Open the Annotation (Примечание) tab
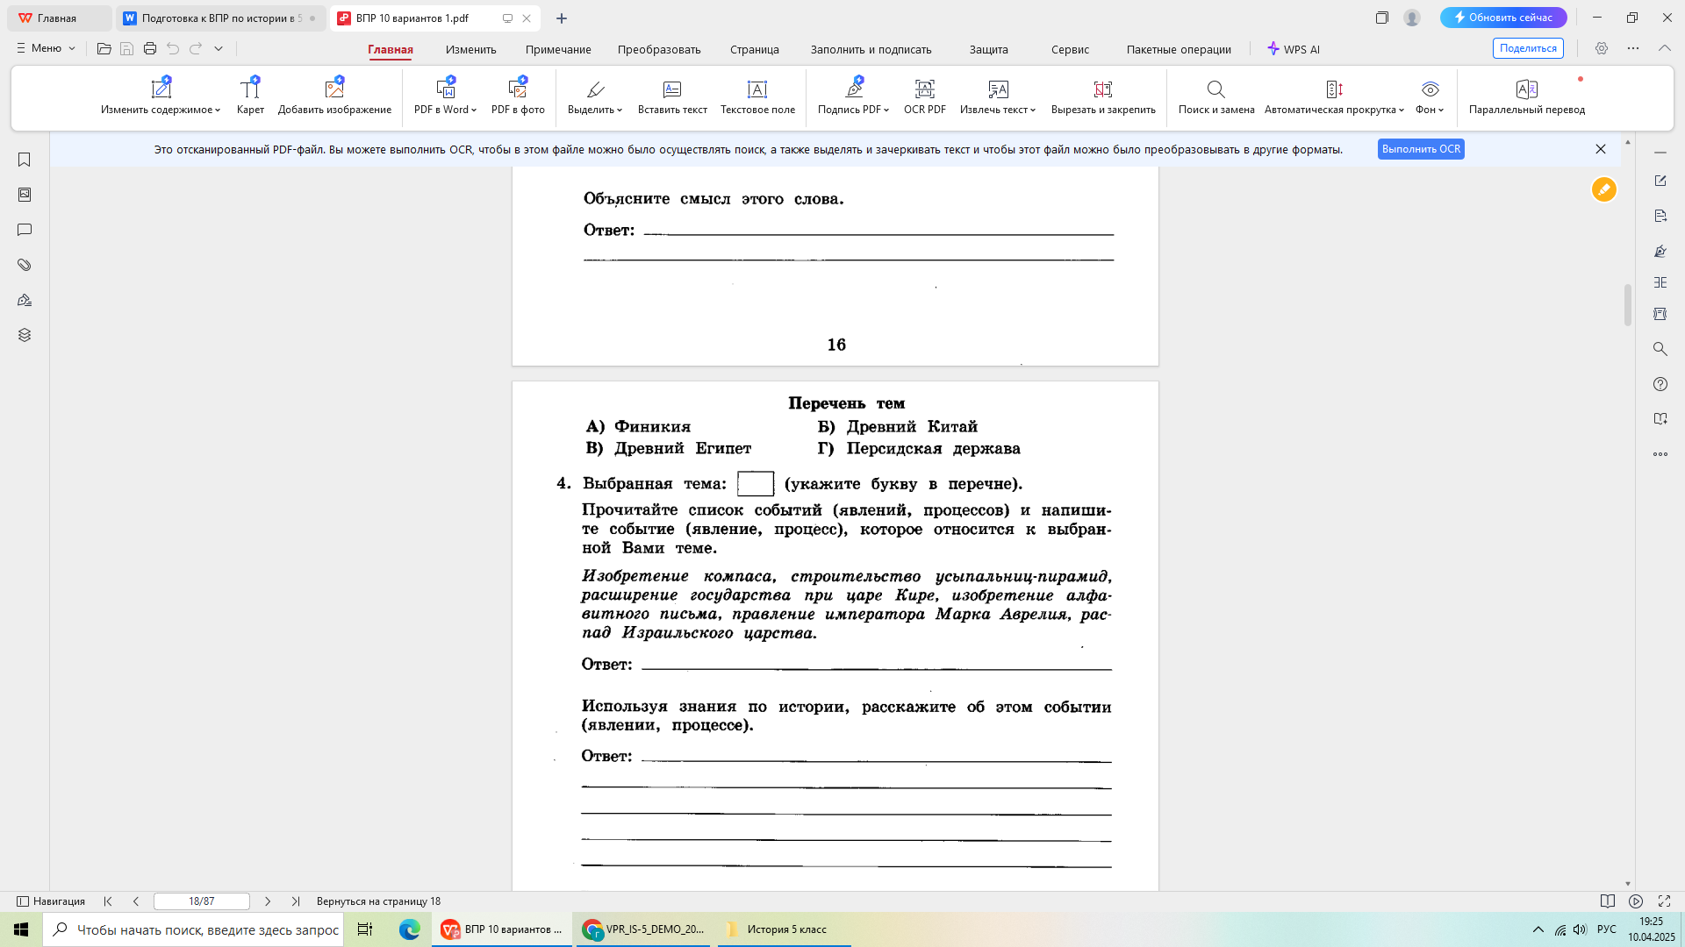Screen dimensions: 1685x947 click(558, 50)
